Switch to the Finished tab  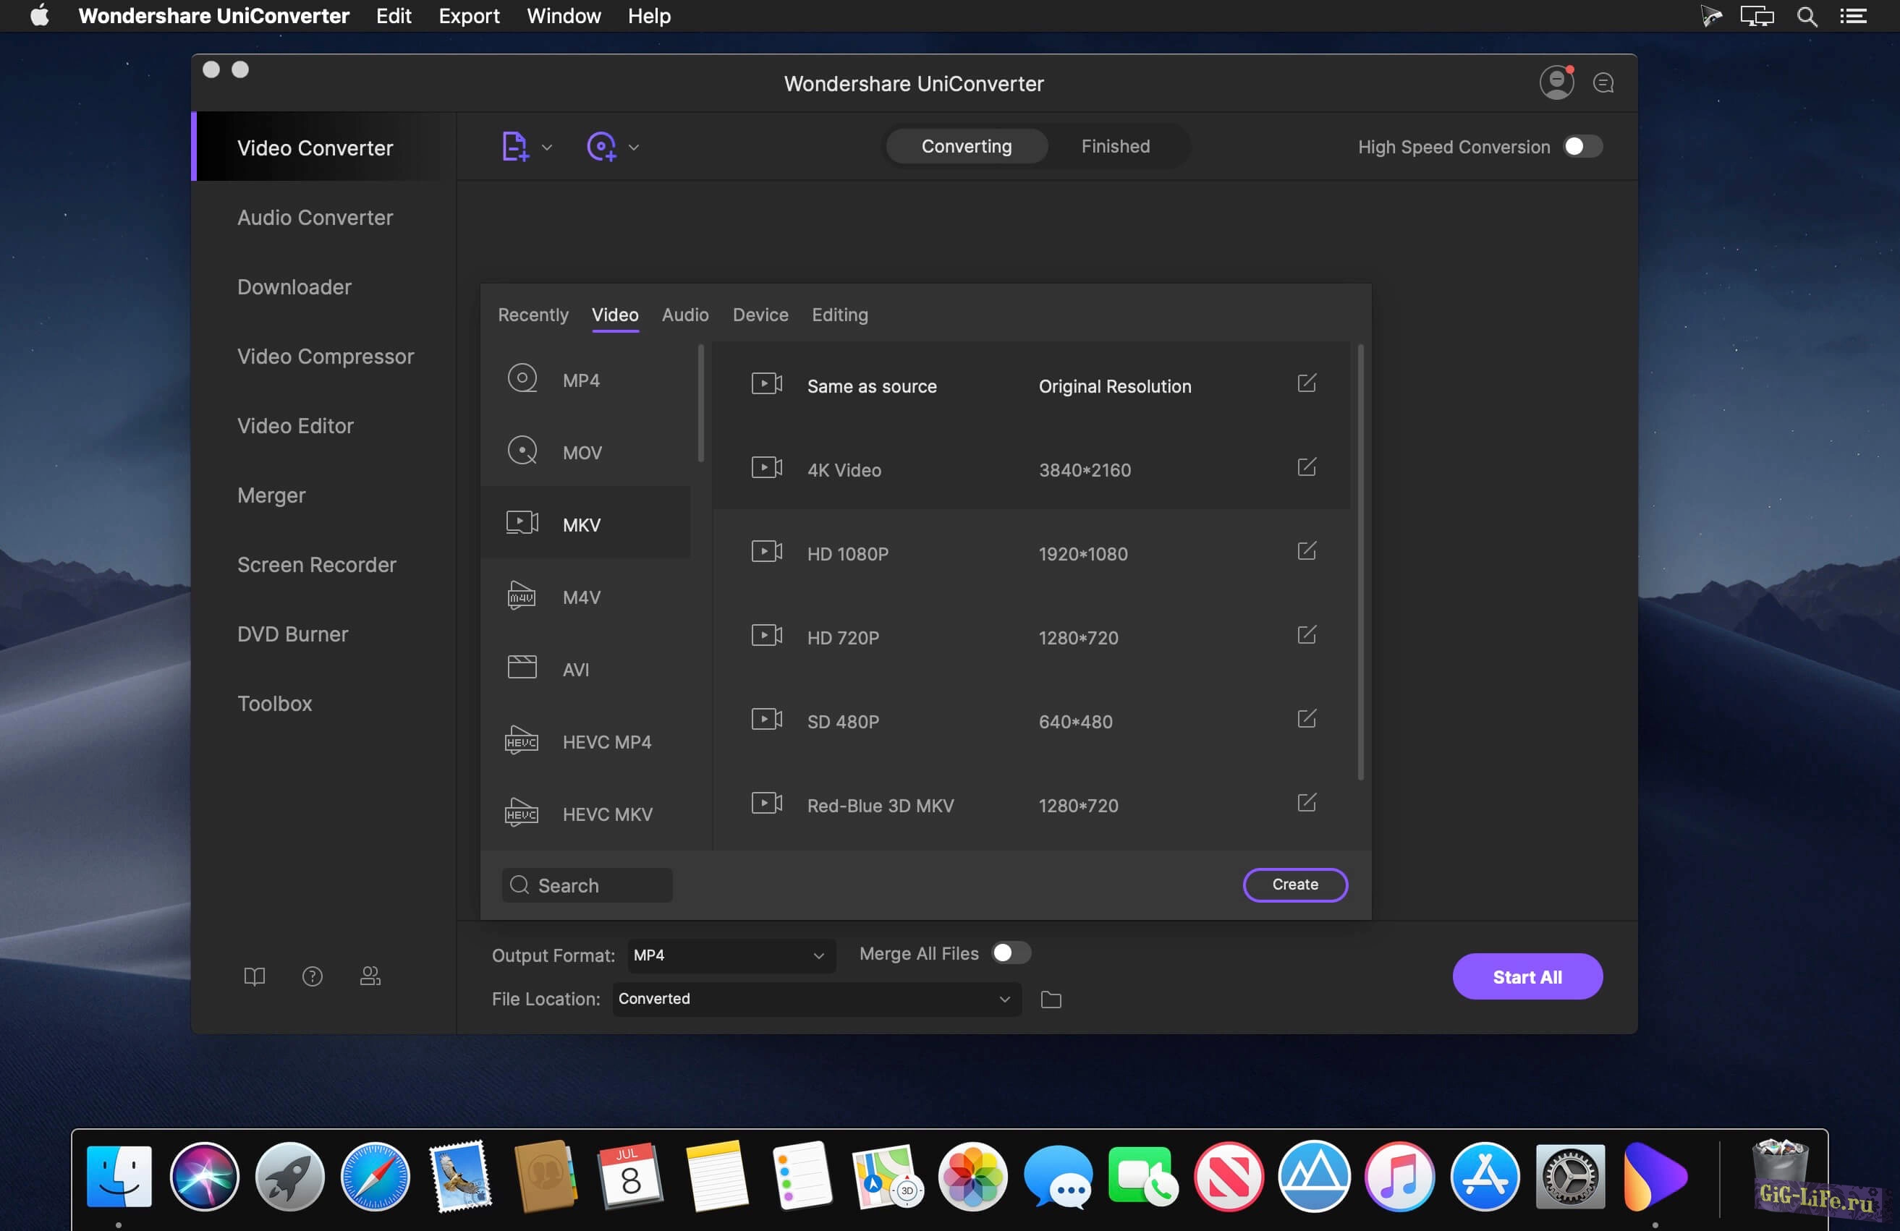1115,147
